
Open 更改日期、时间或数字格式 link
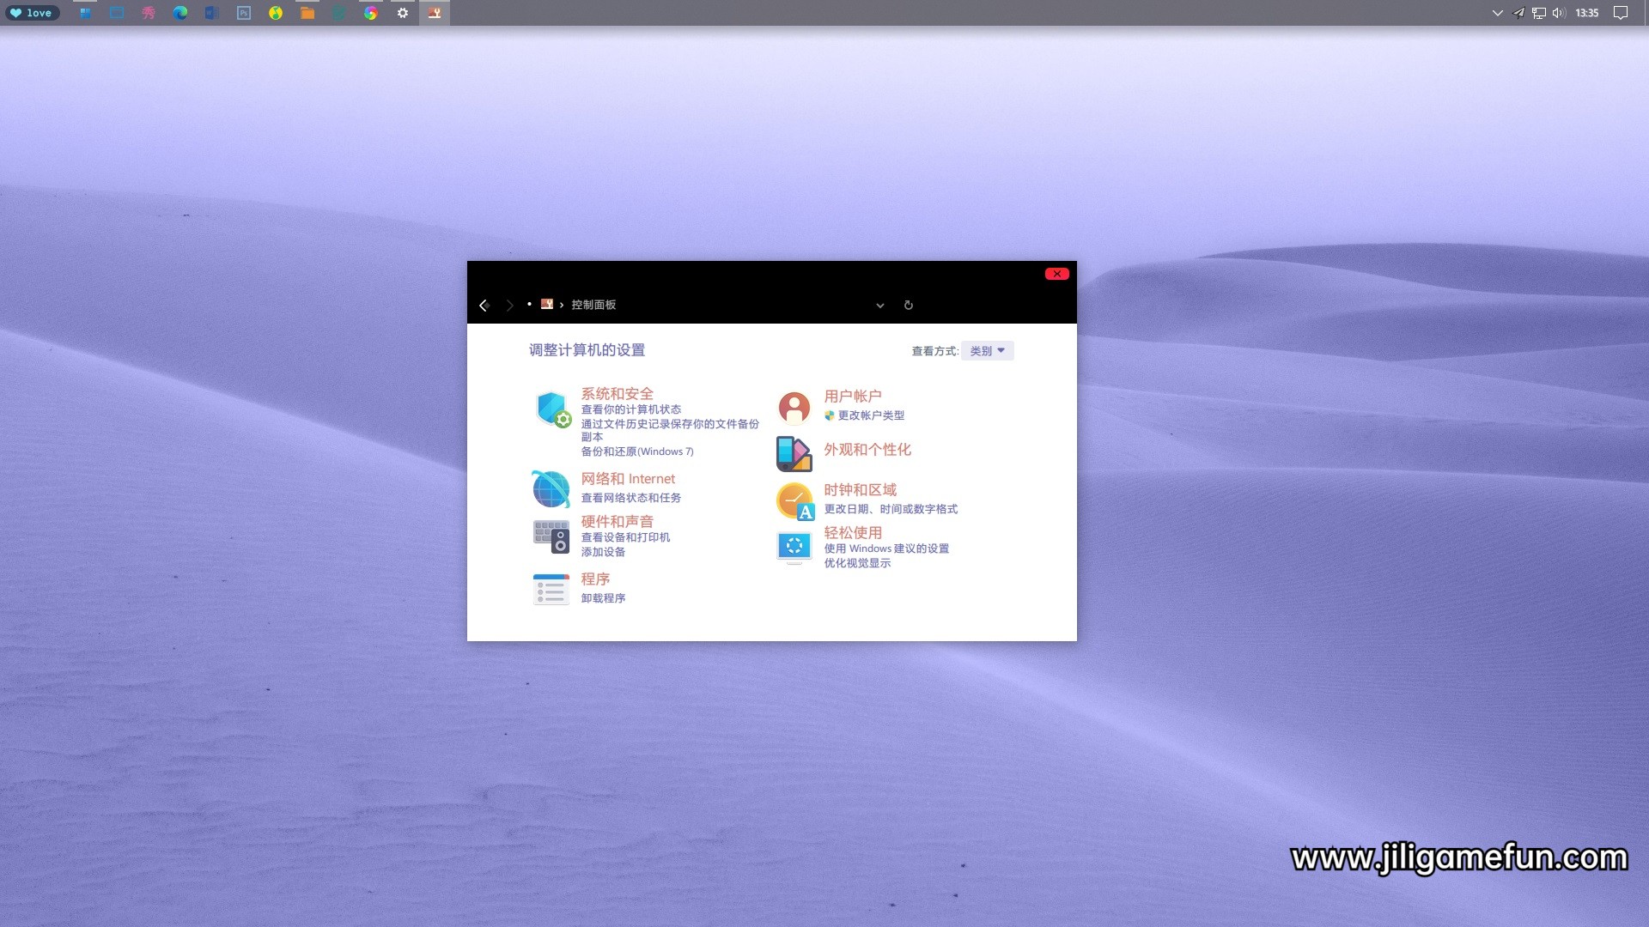[891, 509]
